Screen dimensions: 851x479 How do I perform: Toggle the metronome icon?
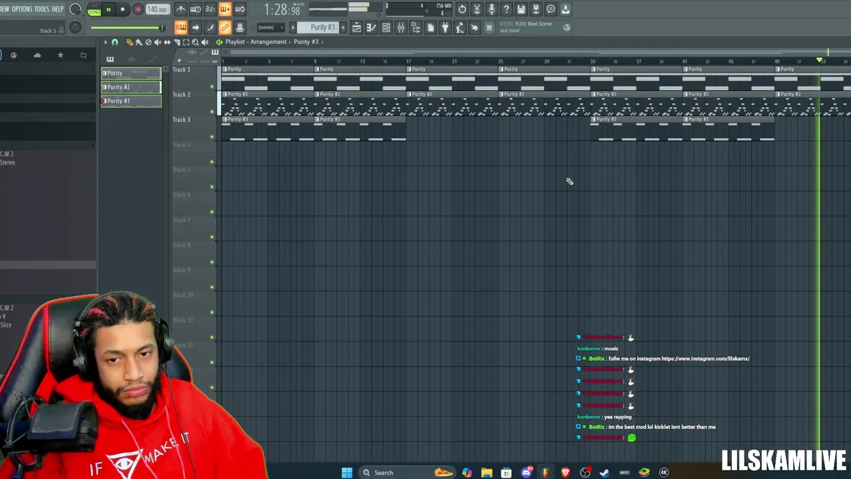coord(181,9)
